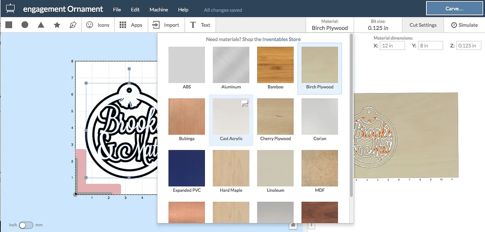Click the engagement Ornament project title

(x=63, y=9)
